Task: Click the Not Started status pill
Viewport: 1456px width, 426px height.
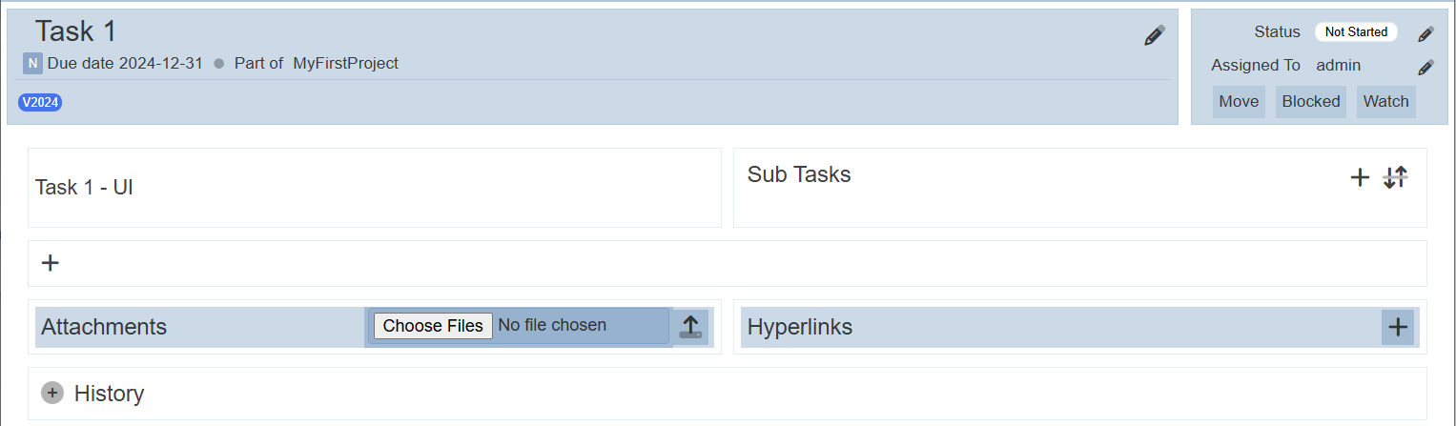Action: point(1356,31)
